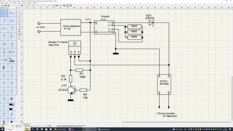Click the sPlan 7.0 taskbar button
Image resolution: width=233 pixels, height=131 pixels.
pyautogui.click(x=90, y=129)
